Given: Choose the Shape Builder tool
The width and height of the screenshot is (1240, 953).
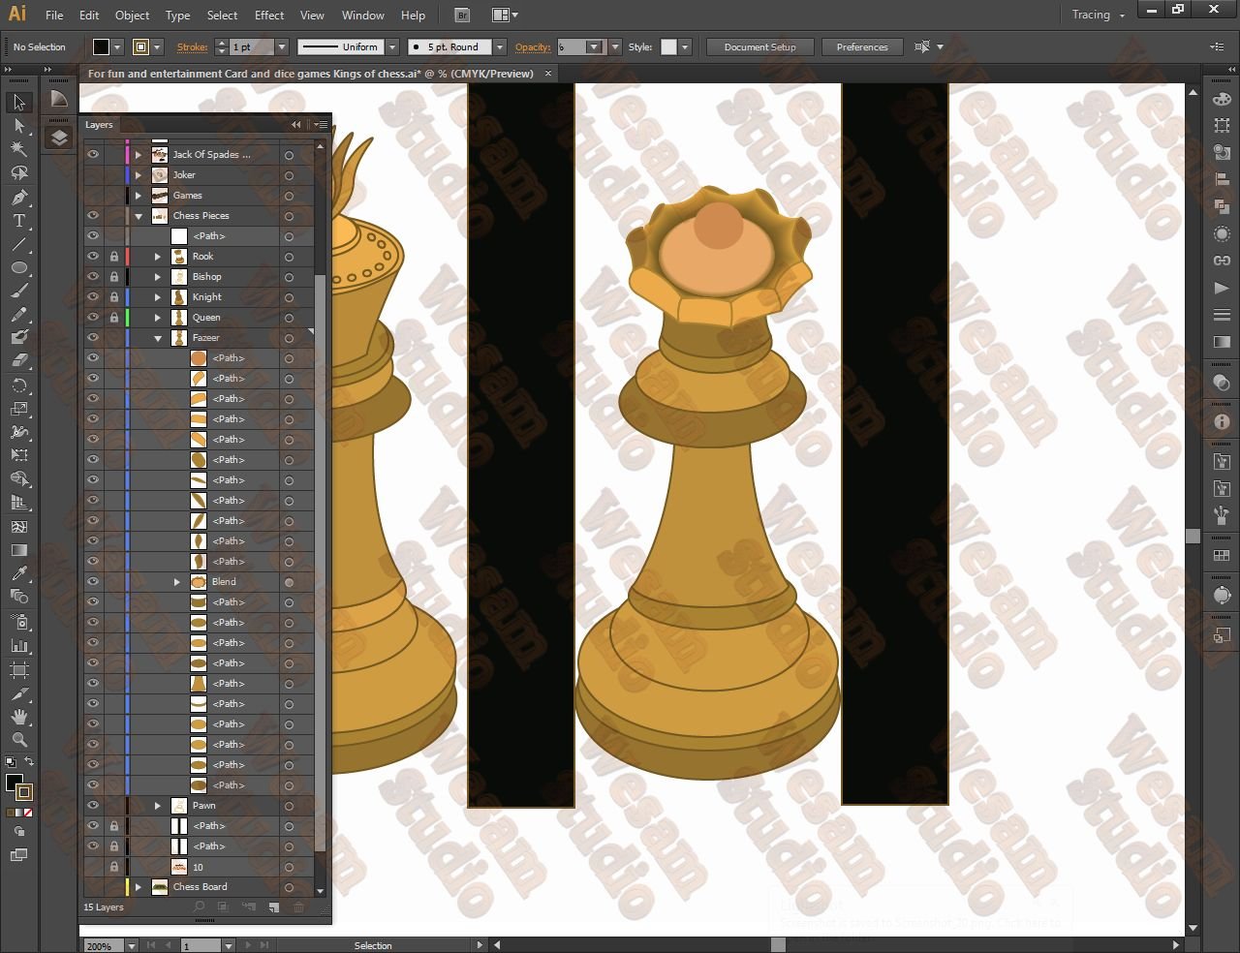Looking at the screenshot, I should pos(18,479).
